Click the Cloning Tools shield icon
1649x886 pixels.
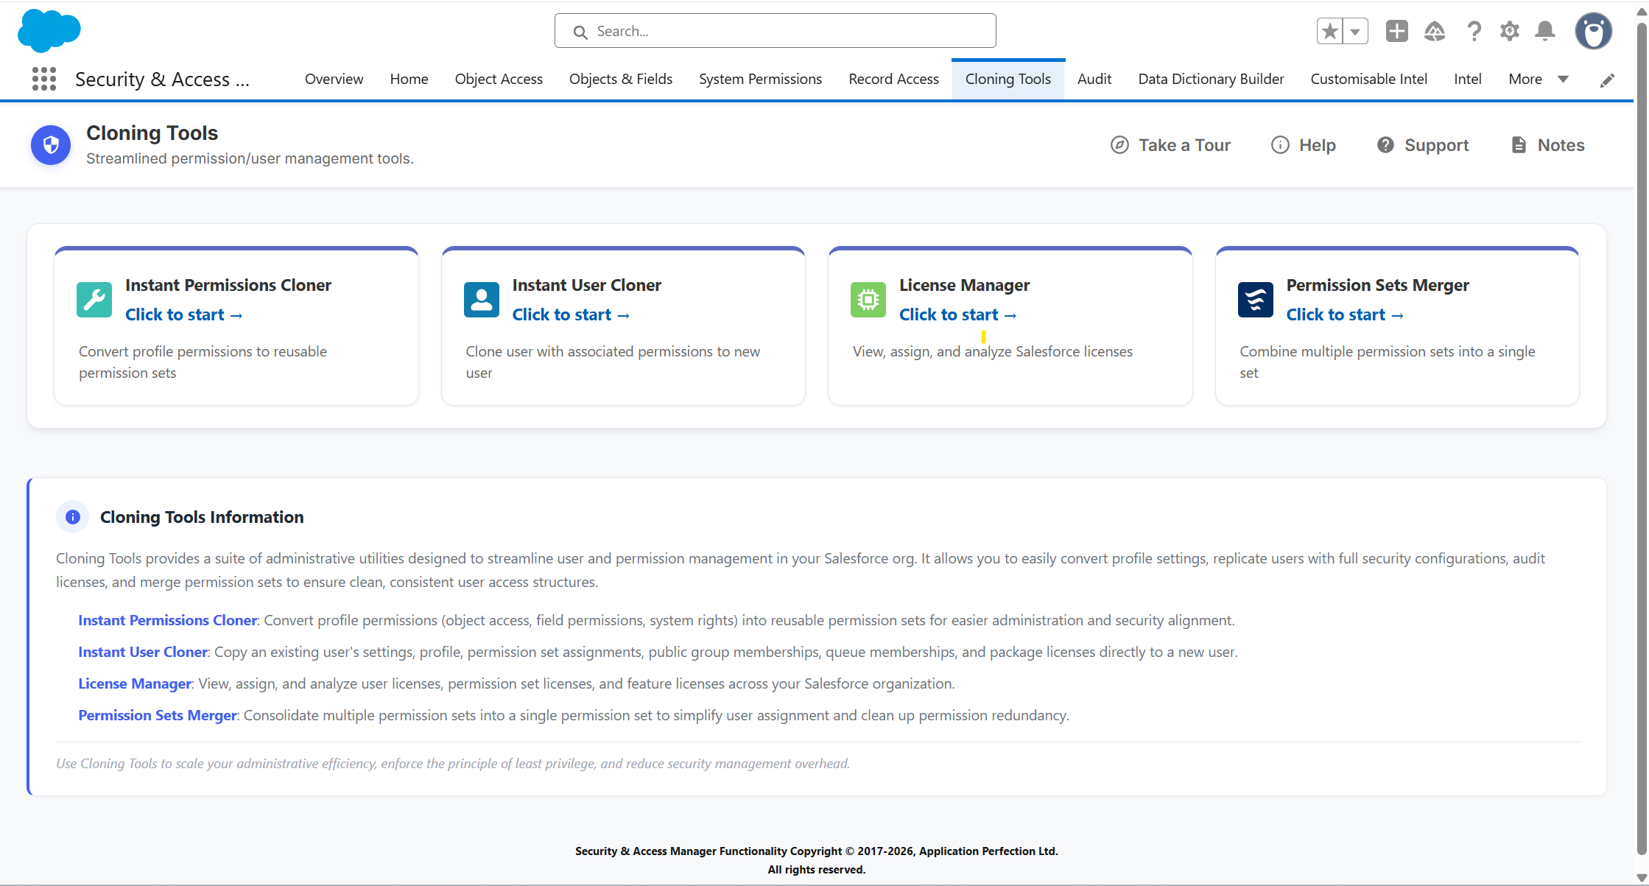(51, 145)
